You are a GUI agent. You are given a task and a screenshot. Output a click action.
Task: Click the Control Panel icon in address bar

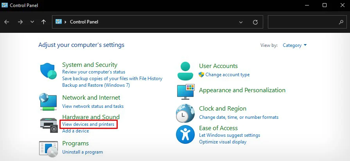coord(59,21)
